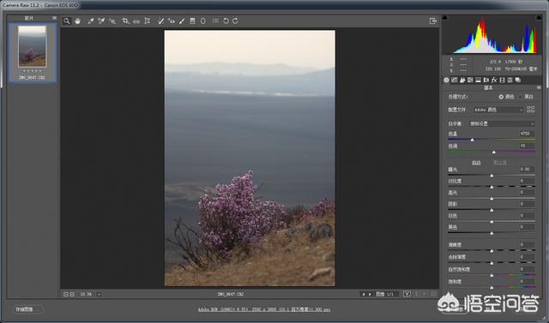549x323 pixels.
Task: Select the Color Sampler tool
Action: 101,21
